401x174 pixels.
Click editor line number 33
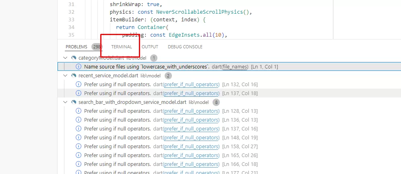click(x=71, y=19)
